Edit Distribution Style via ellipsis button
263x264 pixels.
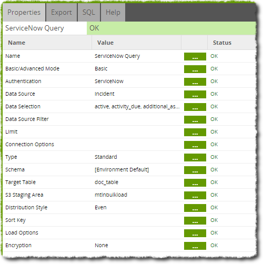click(195, 208)
